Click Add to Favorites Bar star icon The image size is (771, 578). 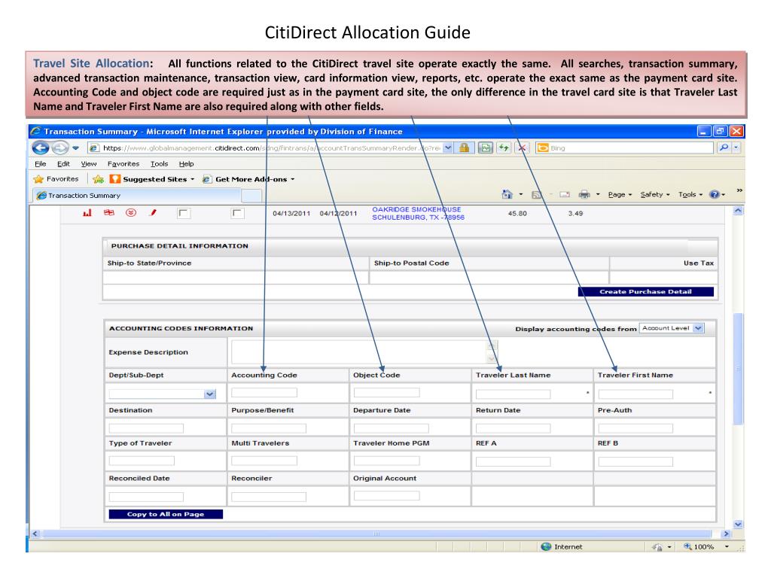pos(99,179)
